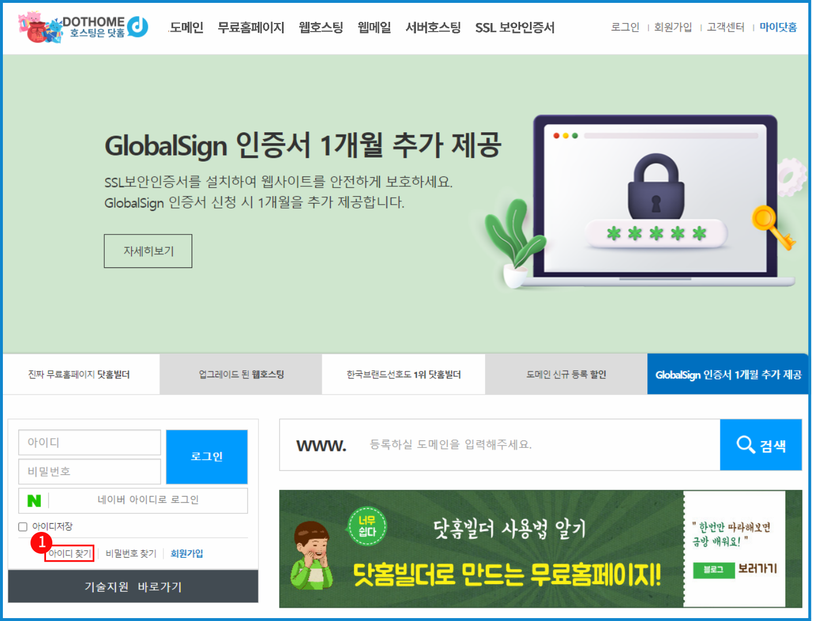Image resolution: width=813 pixels, height=621 pixels.
Task: Select the 진짜 무료홈페이지 닷홈빌더 tab
Action: click(x=79, y=375)
